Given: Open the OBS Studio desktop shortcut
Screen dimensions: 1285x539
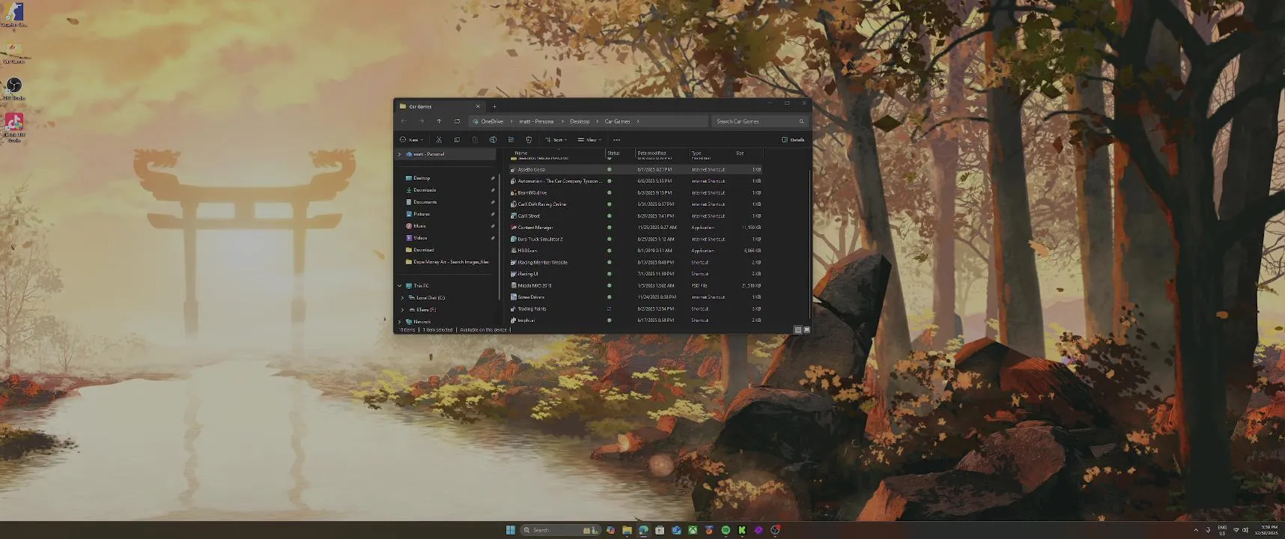Looking at the screenshot, I should [13, 88].
